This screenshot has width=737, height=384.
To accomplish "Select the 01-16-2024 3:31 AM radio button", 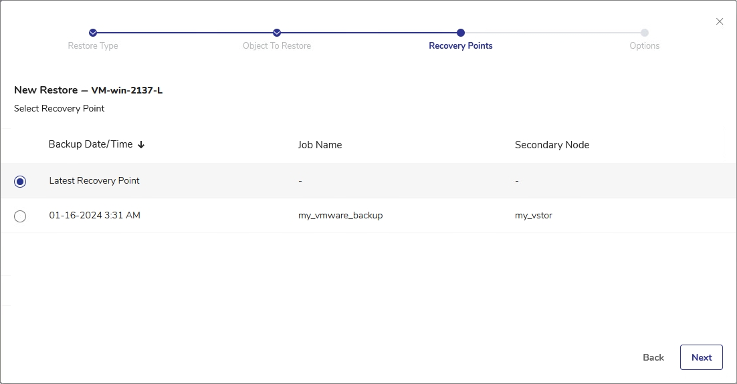I will click(20, 216).
